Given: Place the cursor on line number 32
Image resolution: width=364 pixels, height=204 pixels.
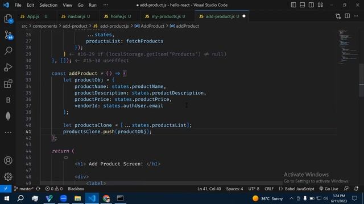Looking at the screenshot, I should pos(28,73).
